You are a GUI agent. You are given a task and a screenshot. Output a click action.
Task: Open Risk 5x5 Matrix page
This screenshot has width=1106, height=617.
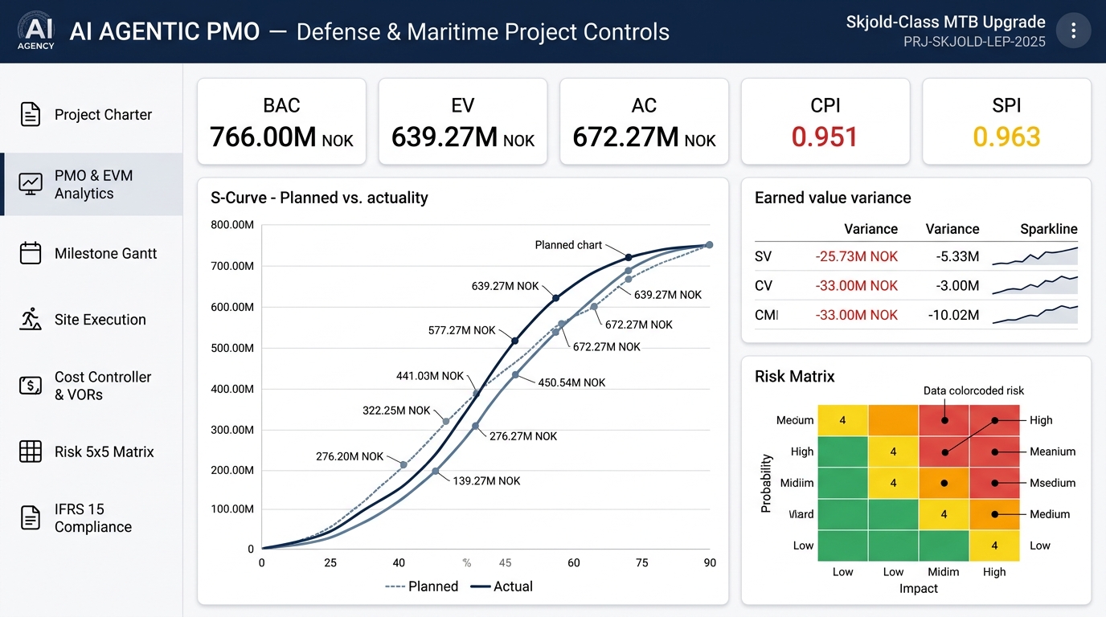coord(91,452)
